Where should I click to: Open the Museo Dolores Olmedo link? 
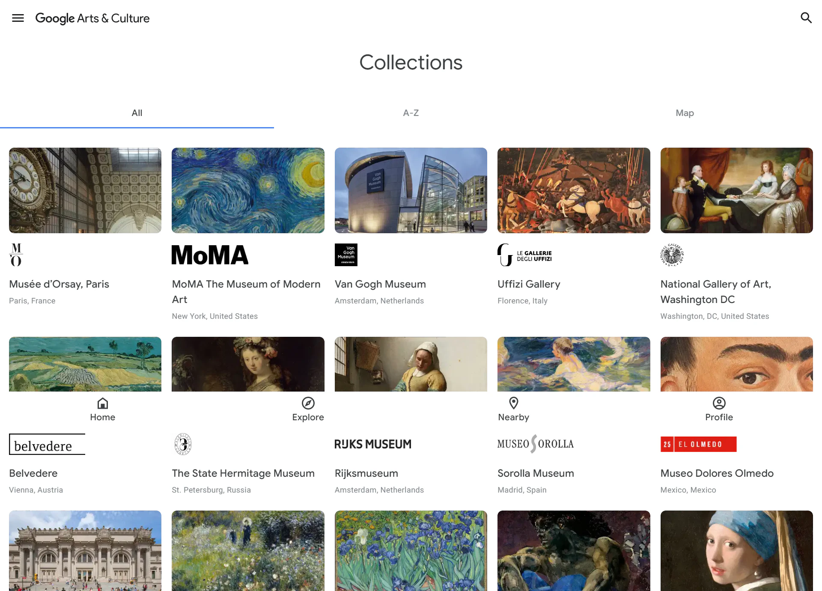tap(717, 473)
